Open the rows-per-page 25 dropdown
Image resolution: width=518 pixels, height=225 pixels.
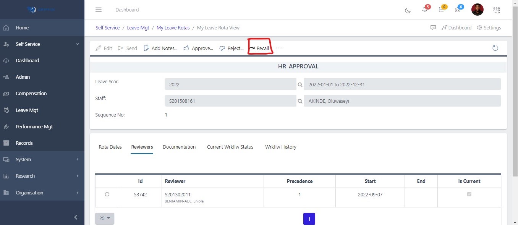pyautogui.click(x=104, y=218)
